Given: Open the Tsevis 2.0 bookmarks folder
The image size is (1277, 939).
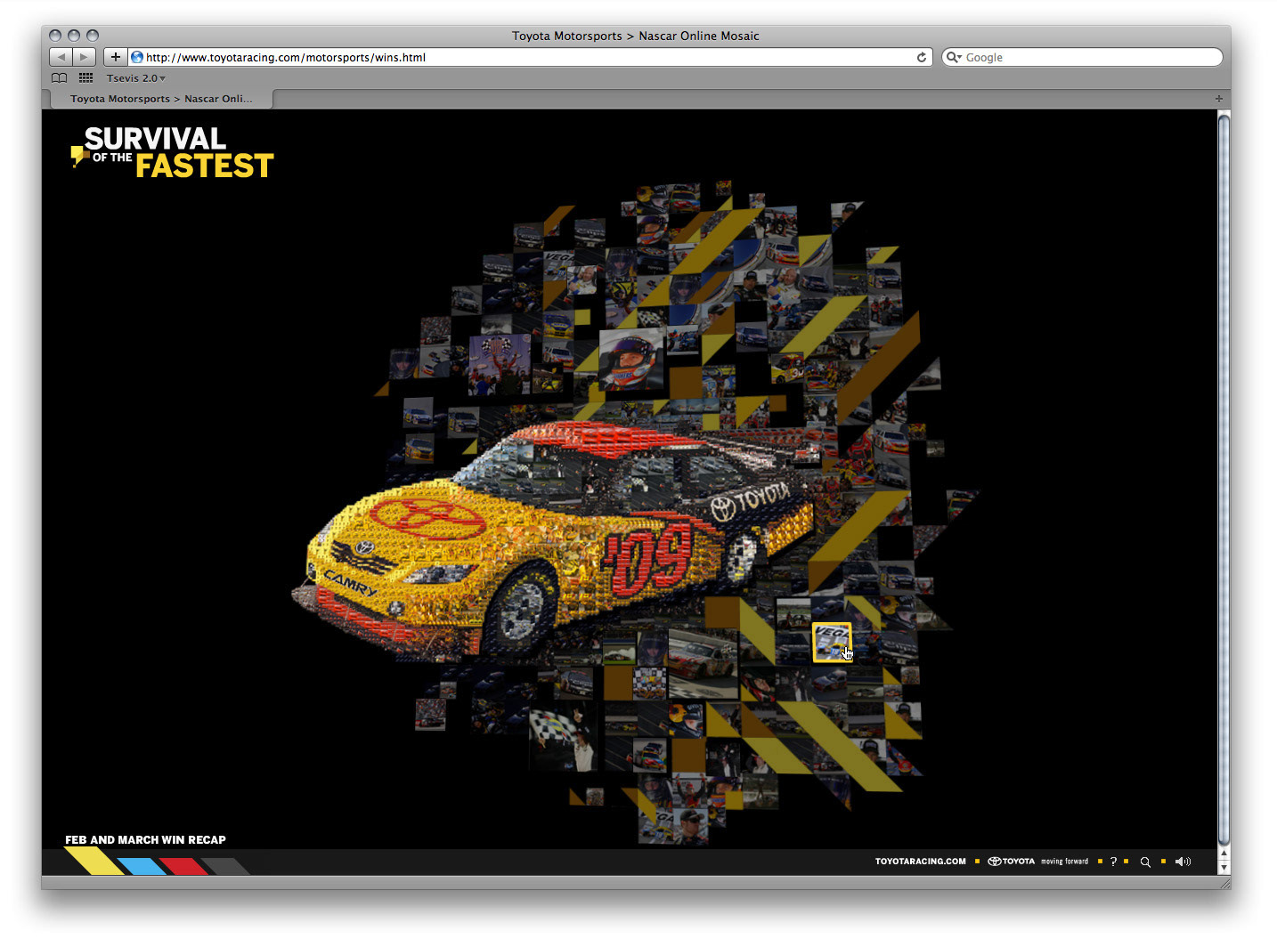Looking at the screenshot, I should (135, 78).
